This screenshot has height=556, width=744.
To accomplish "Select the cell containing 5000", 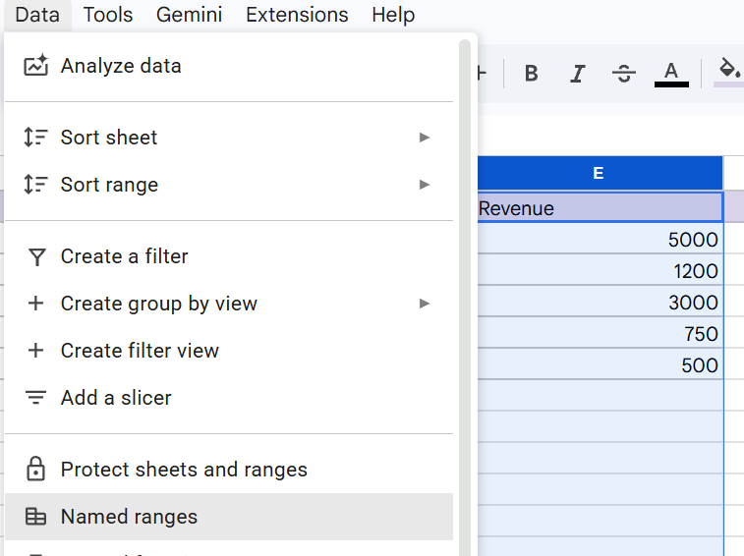I will coord(600,240).
